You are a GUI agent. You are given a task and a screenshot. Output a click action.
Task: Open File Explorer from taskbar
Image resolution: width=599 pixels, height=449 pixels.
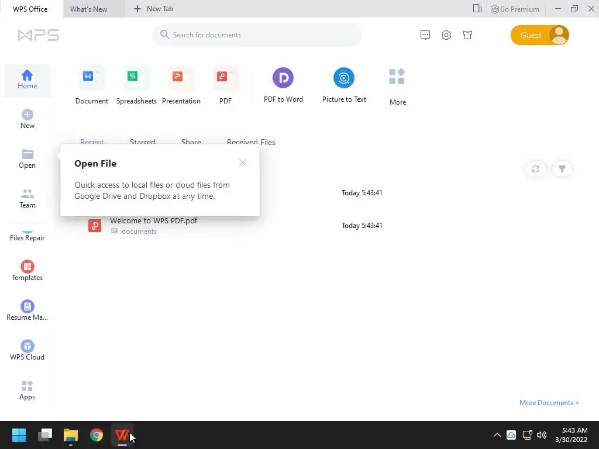[71, 435]
